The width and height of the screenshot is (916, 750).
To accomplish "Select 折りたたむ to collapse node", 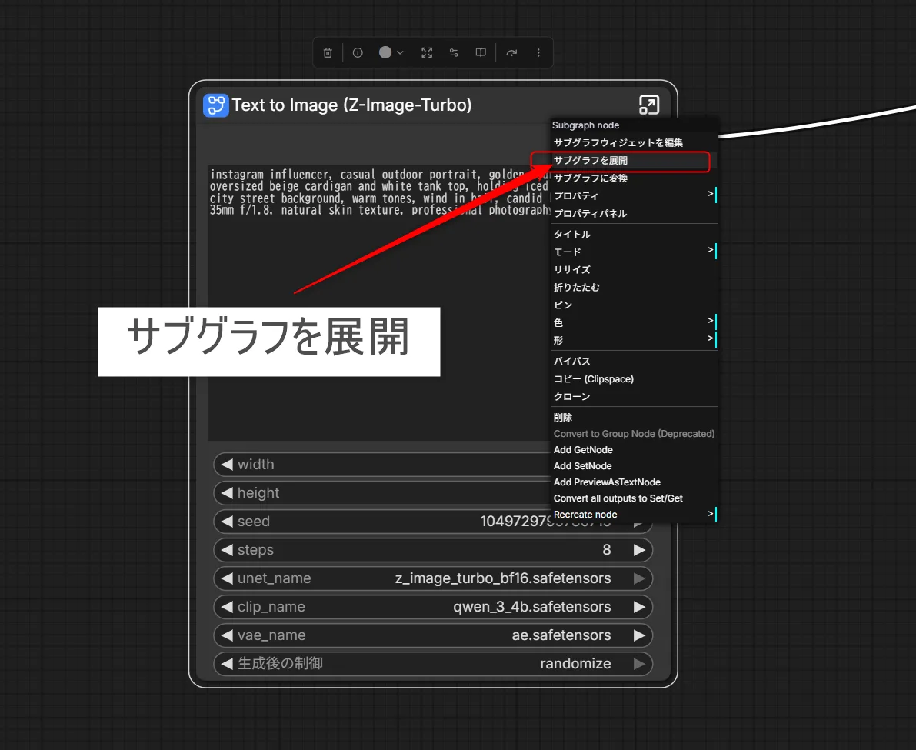I will 635,288.
